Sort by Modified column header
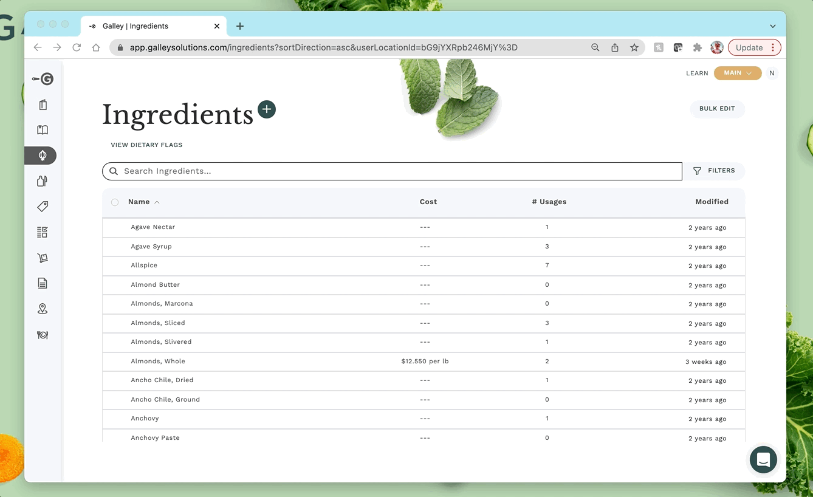The height and width of the screenshot is (497, 813). tap(712, 202)
